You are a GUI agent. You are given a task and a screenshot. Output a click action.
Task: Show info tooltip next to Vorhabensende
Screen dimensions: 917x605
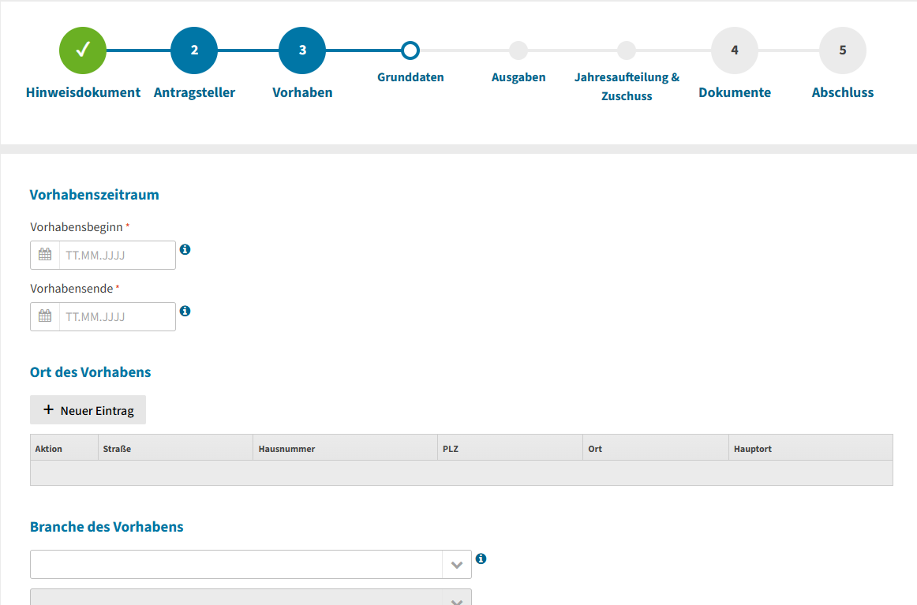[x=185, y=311]
